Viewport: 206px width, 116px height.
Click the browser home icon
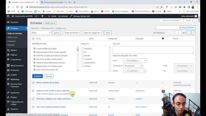click(x=22, y=7)
